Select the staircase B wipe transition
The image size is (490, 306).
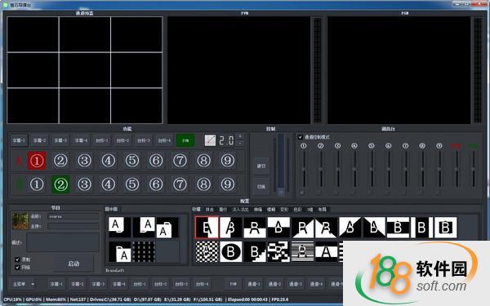[x=255, y=251]
